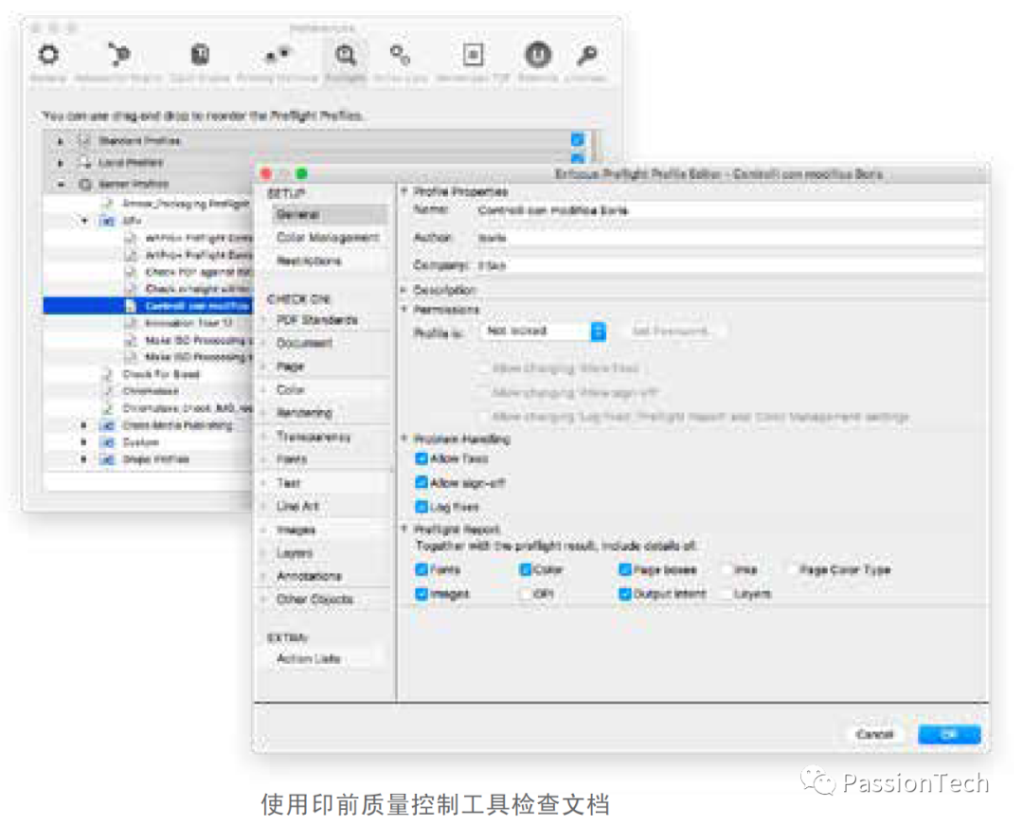Enable the OPI checkbox
Image resolution: width=1023 pixels, height=825 pixels.
525,594
